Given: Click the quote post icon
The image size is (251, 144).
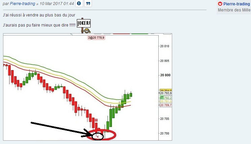Looking at the screenshot, I should point(88,3).
